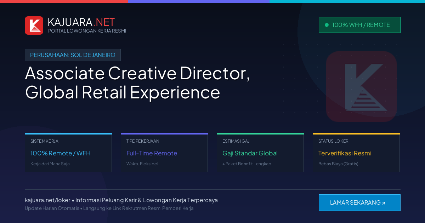Click the red Kajuara K logo icon
Image resolution: width=425 pixels, height=223 pixels.
34,25
